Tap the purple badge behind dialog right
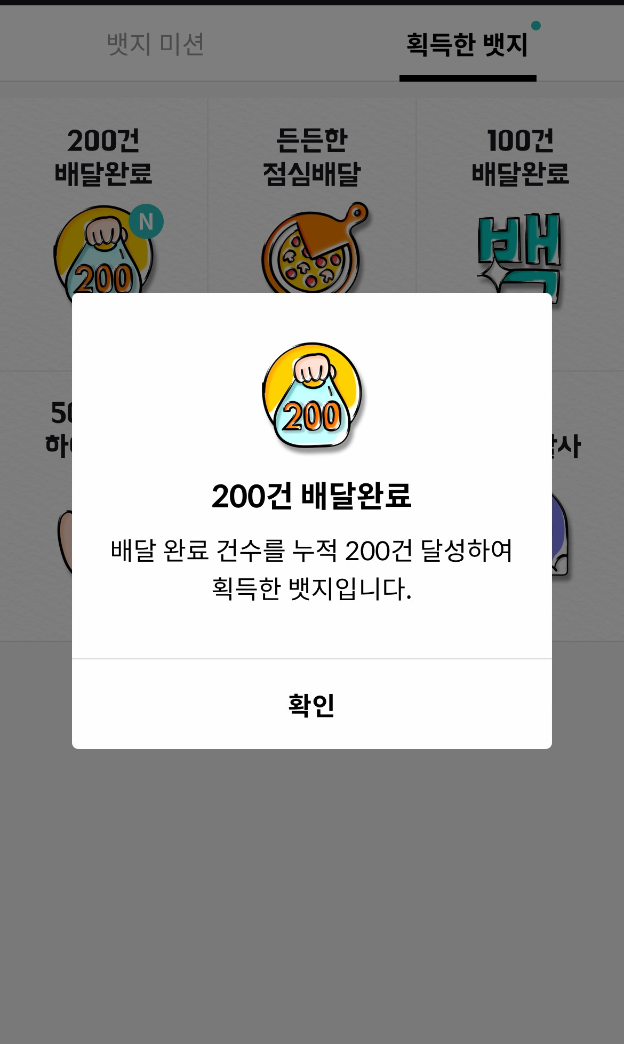Screen dimensions: 624x1044 tap(560, 533)
